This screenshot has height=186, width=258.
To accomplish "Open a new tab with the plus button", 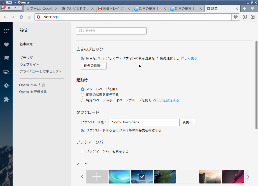I will click(x=244, y=9).
